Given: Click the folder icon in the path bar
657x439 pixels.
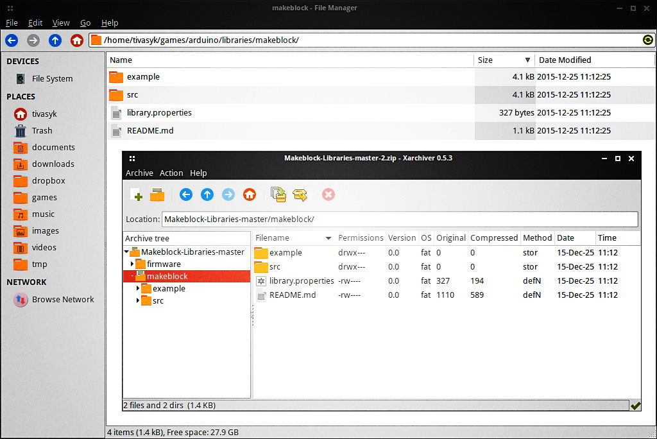Looking at the screenshot, I should pos(96,40).
